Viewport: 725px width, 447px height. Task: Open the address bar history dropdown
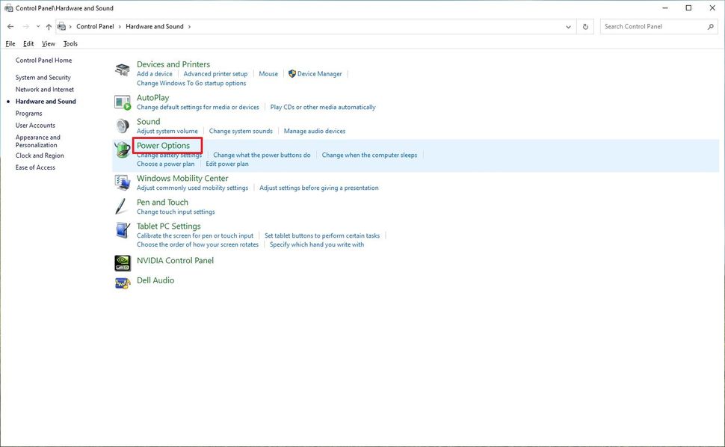pos(568,26)
